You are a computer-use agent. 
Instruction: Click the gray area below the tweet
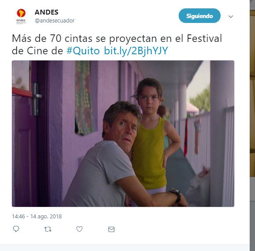click(125, 248)
